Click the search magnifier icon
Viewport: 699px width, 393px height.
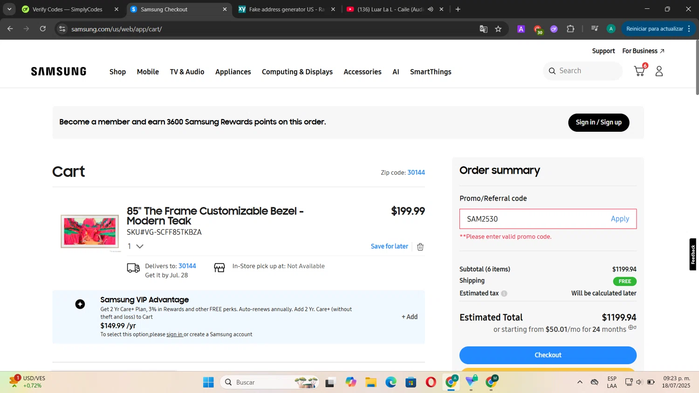click(x=552, y=71)
